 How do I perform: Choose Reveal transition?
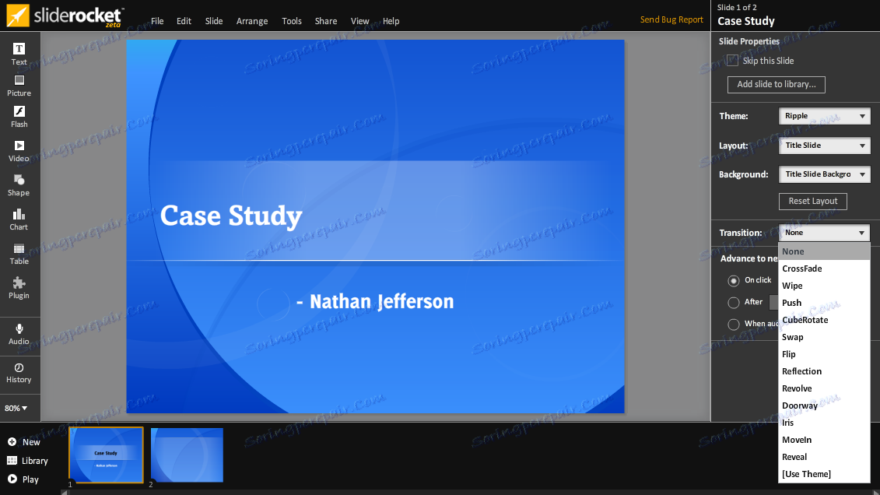[x=824, y=457]
